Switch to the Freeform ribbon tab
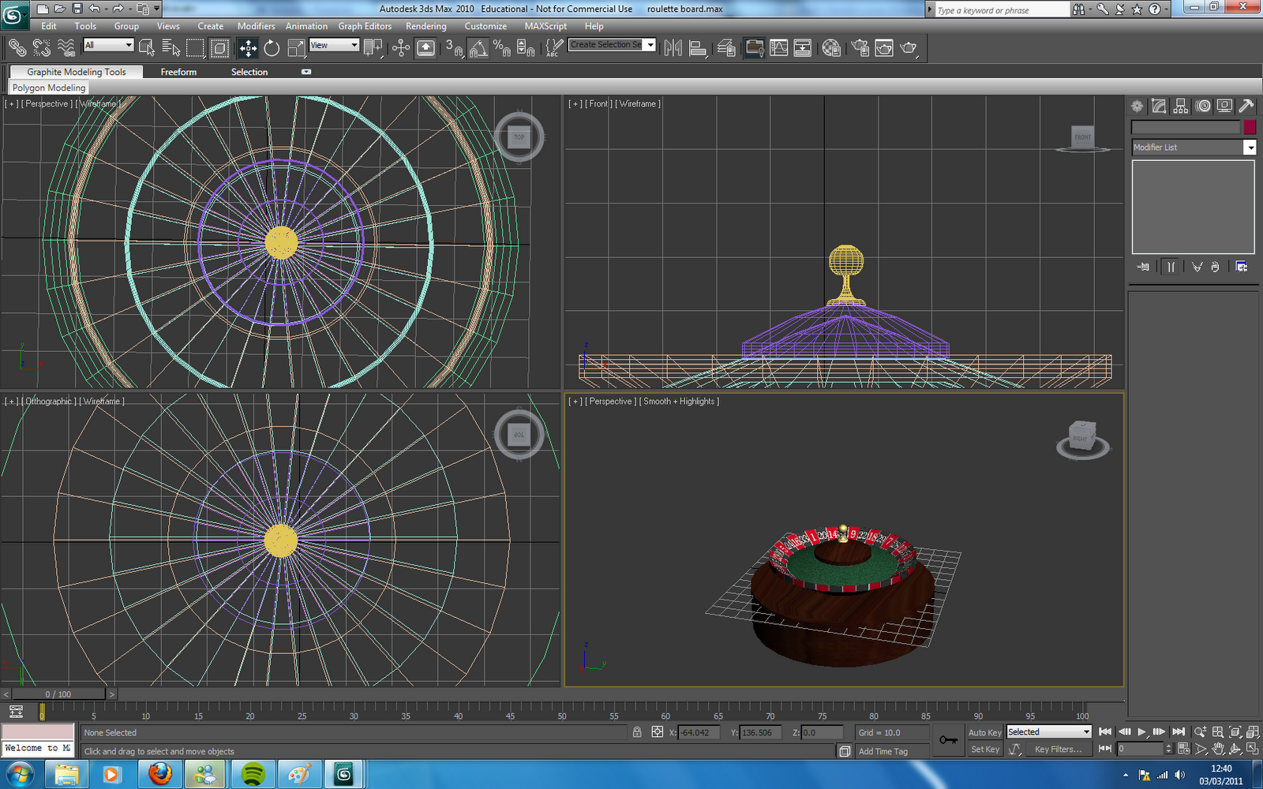 coord(178,72)
